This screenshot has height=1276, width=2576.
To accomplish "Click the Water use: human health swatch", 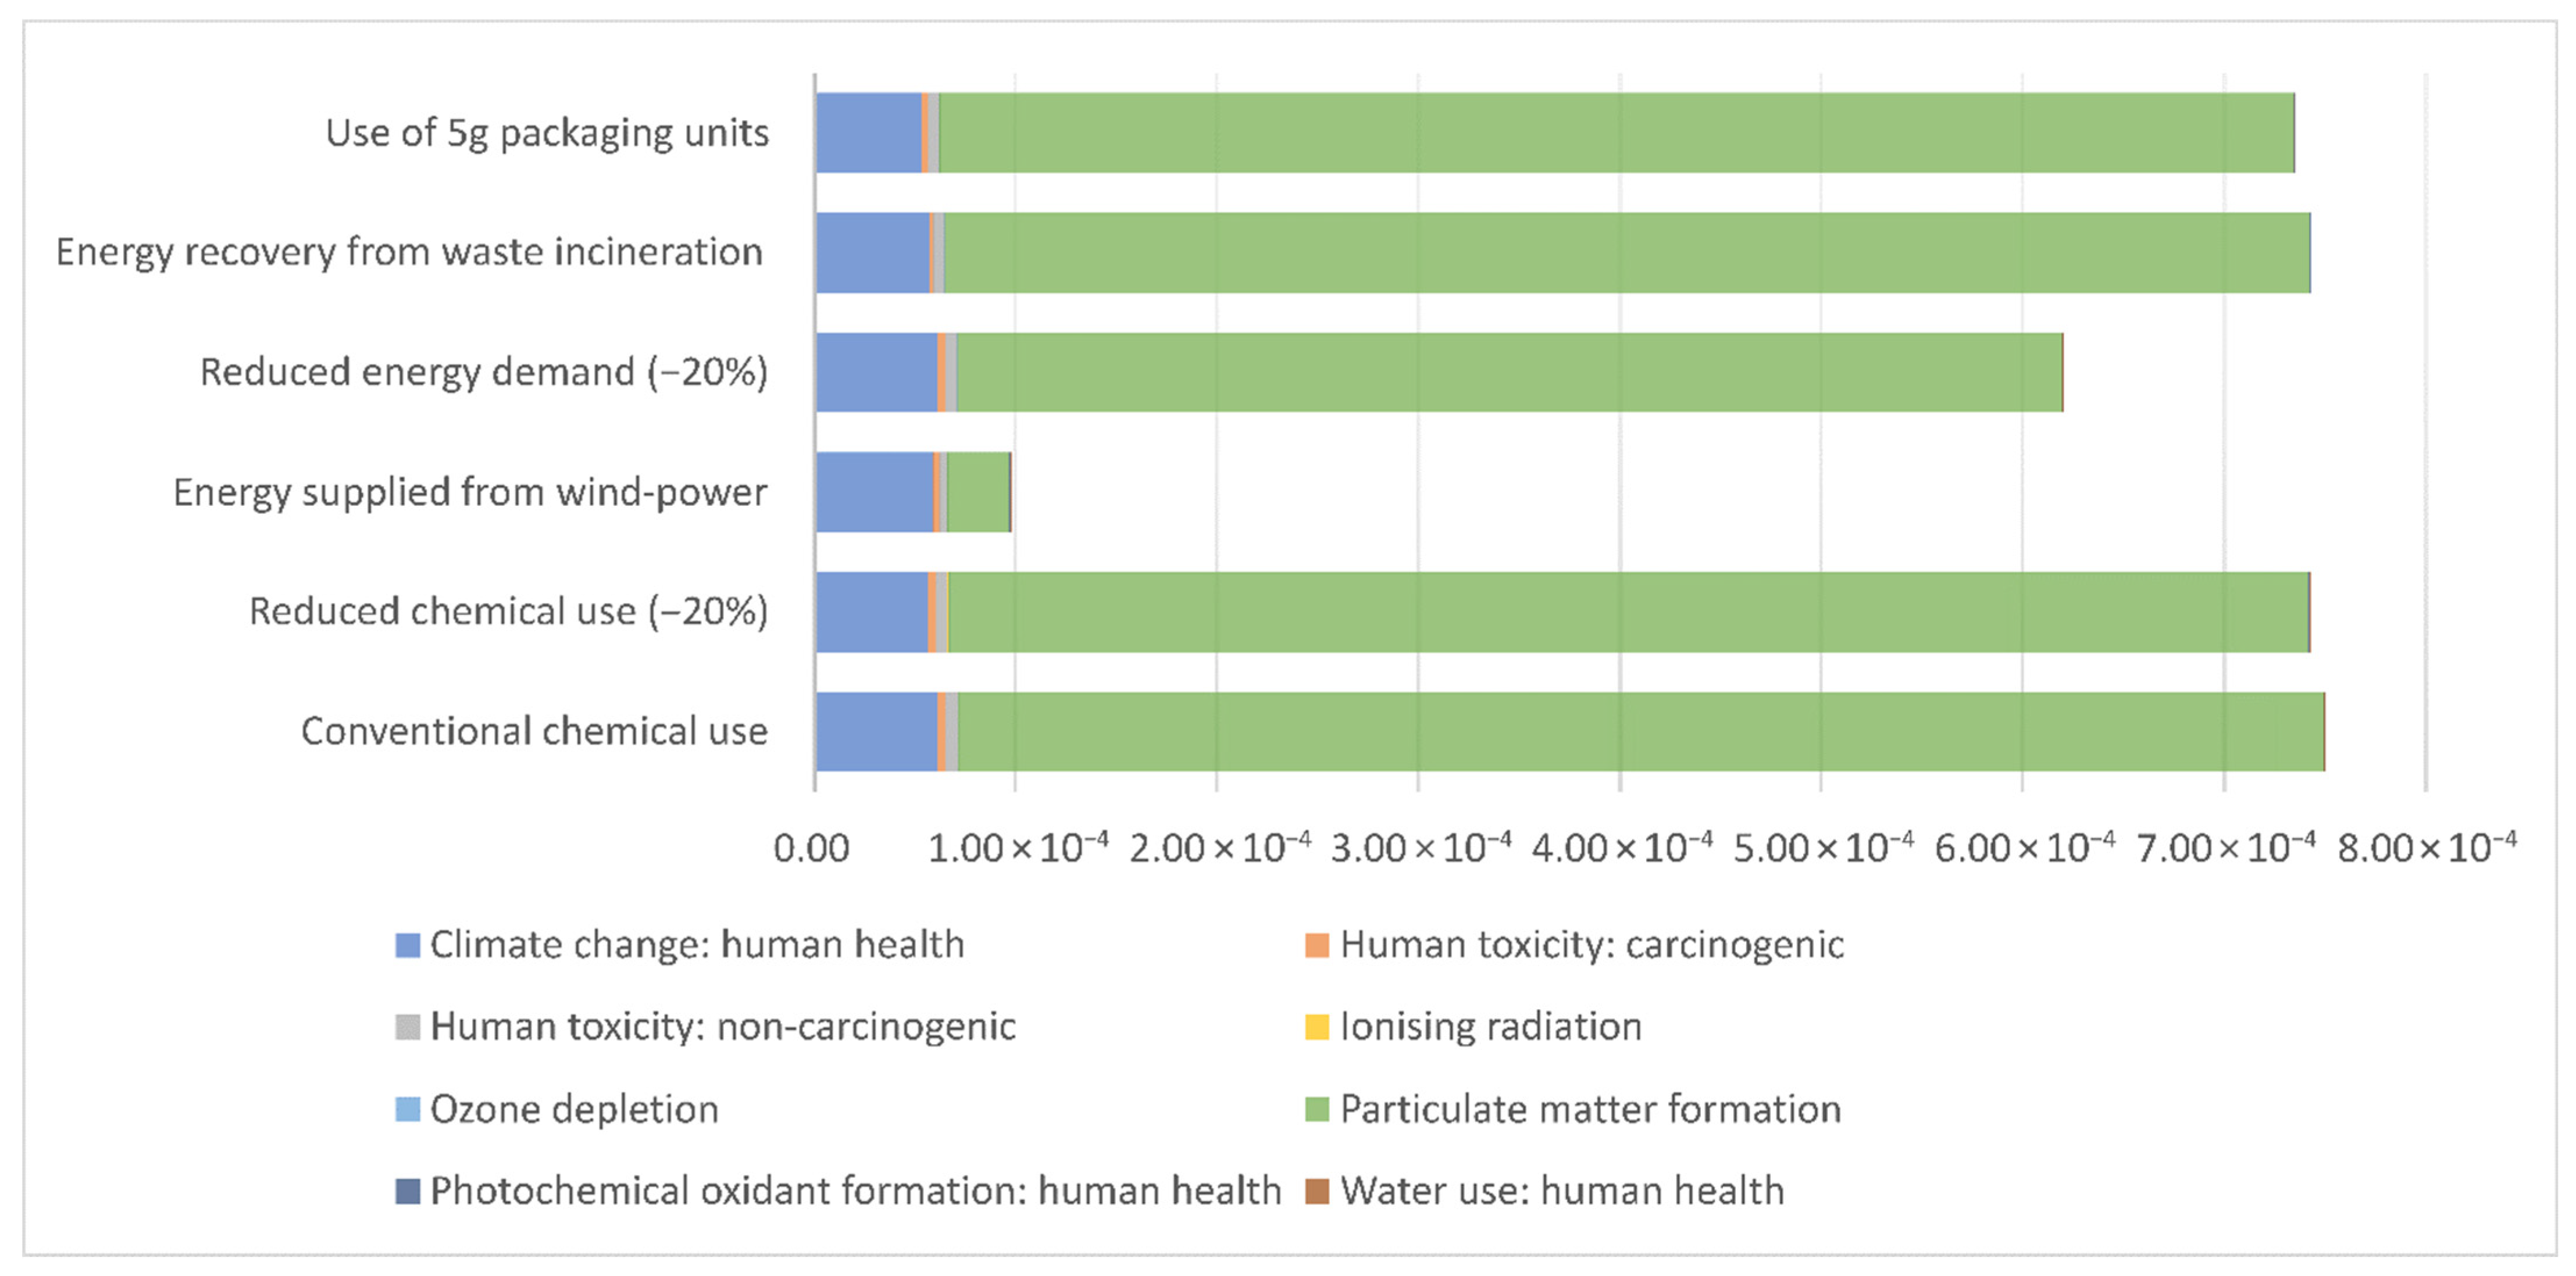I will coord(1317,1191).
